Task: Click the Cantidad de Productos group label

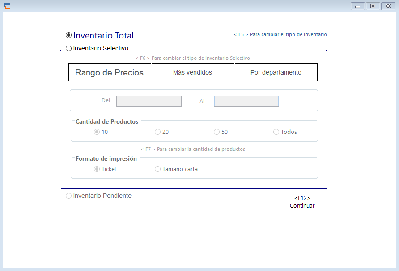Action: (x=107, y=121)
